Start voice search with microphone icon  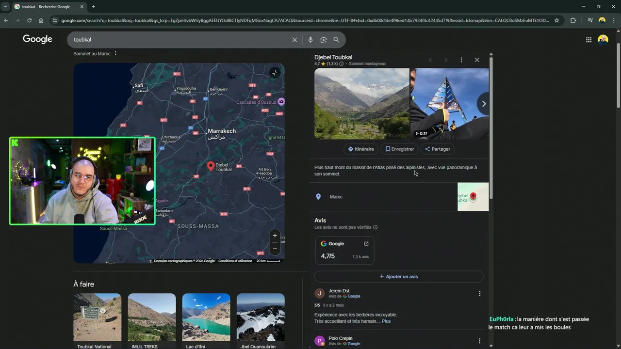[x=310, y=40]
